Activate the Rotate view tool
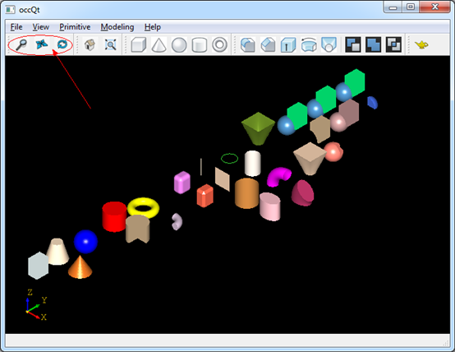Screen dimensions: 455x352 tap(62, 44)
